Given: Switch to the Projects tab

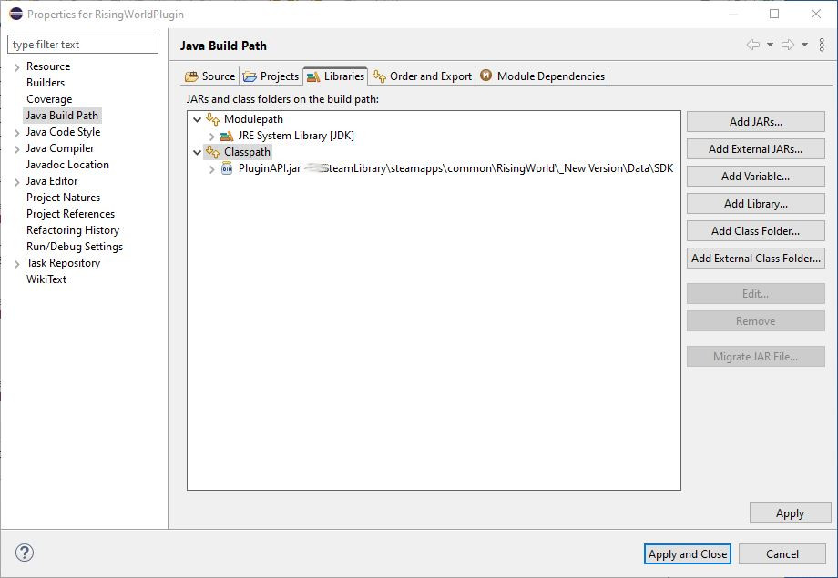Looking at the screenshot, I should (x=271, y=76).
